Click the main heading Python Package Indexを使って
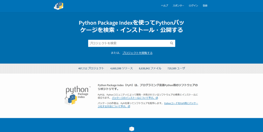 (131, 26)
